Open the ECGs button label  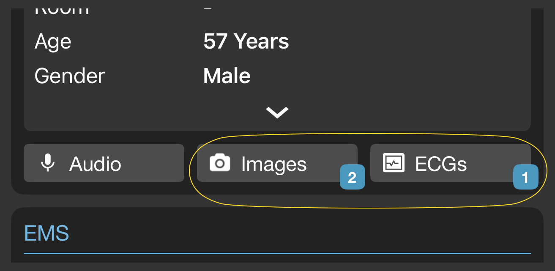tap(441, 164)
